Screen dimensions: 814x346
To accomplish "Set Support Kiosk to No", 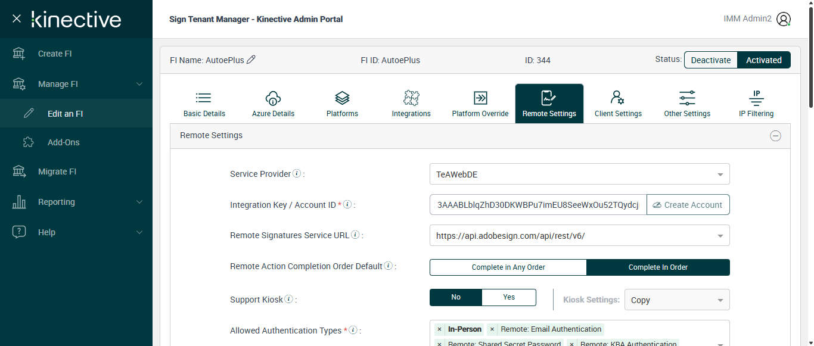I will (x=456, y=297).
